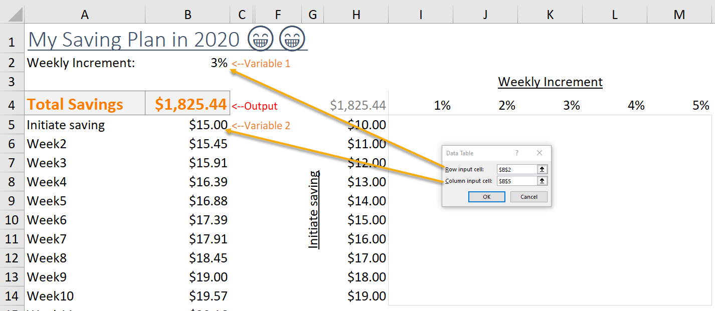The image size is (715, 311).
Task: Click the second grinning emoji beside the title
Action: (x=292, y=38)
